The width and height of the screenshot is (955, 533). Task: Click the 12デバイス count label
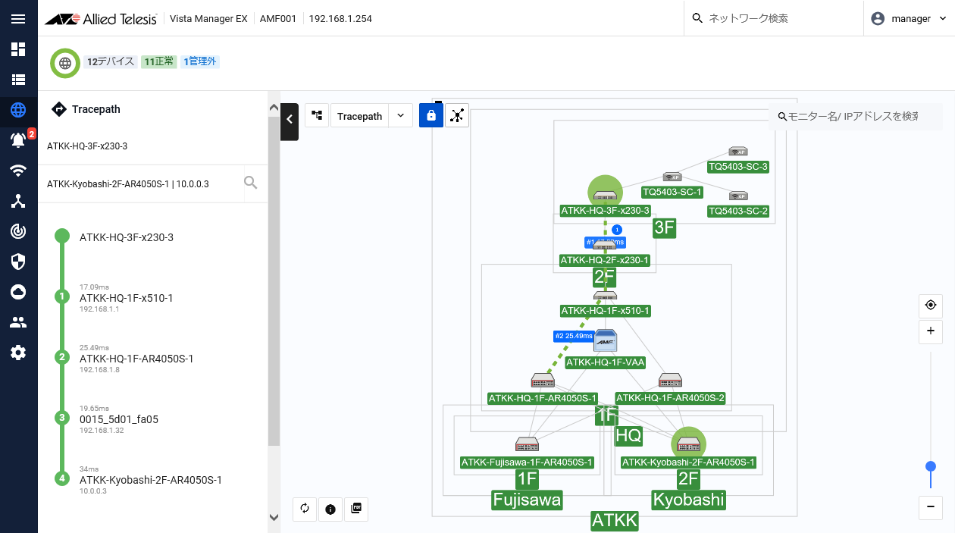tap(111, 61)
